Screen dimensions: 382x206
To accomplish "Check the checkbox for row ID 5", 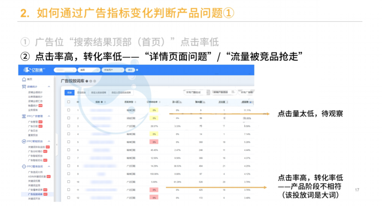I will 69,142.
